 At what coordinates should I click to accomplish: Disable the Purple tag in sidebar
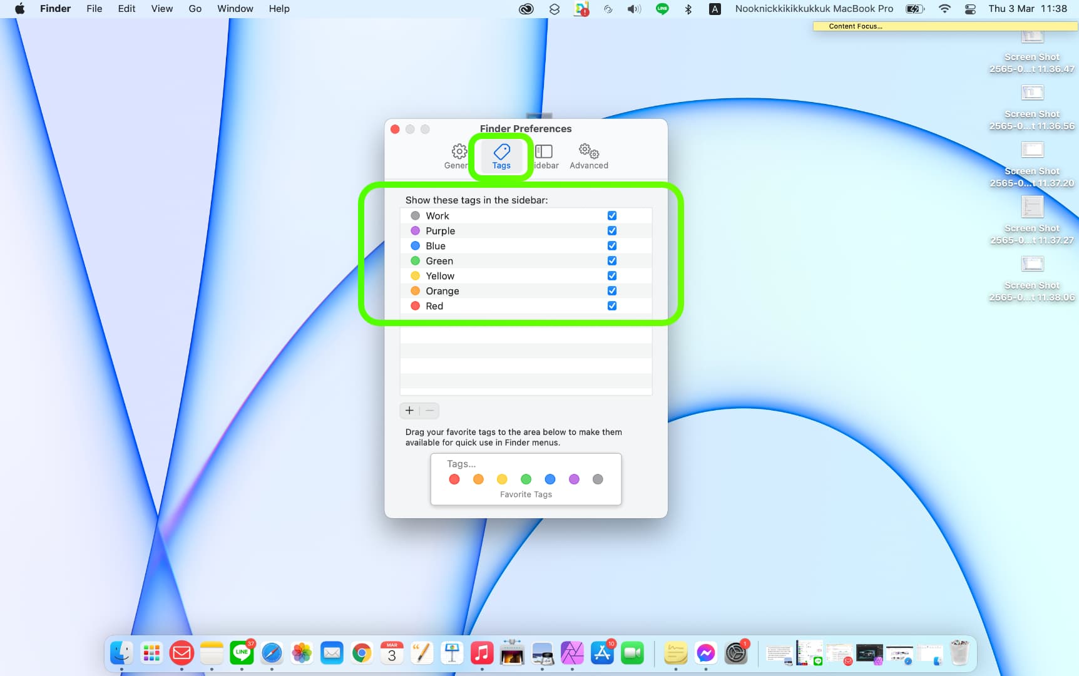[611, 231]
